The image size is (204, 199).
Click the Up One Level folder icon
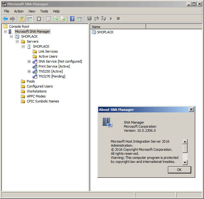(22, 19)
